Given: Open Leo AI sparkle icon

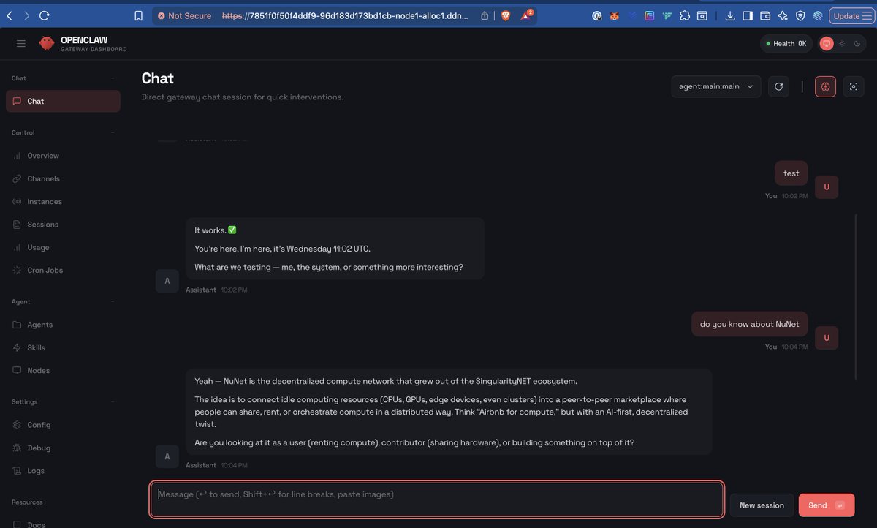Looking at the screenshot, I should (783, 15).
